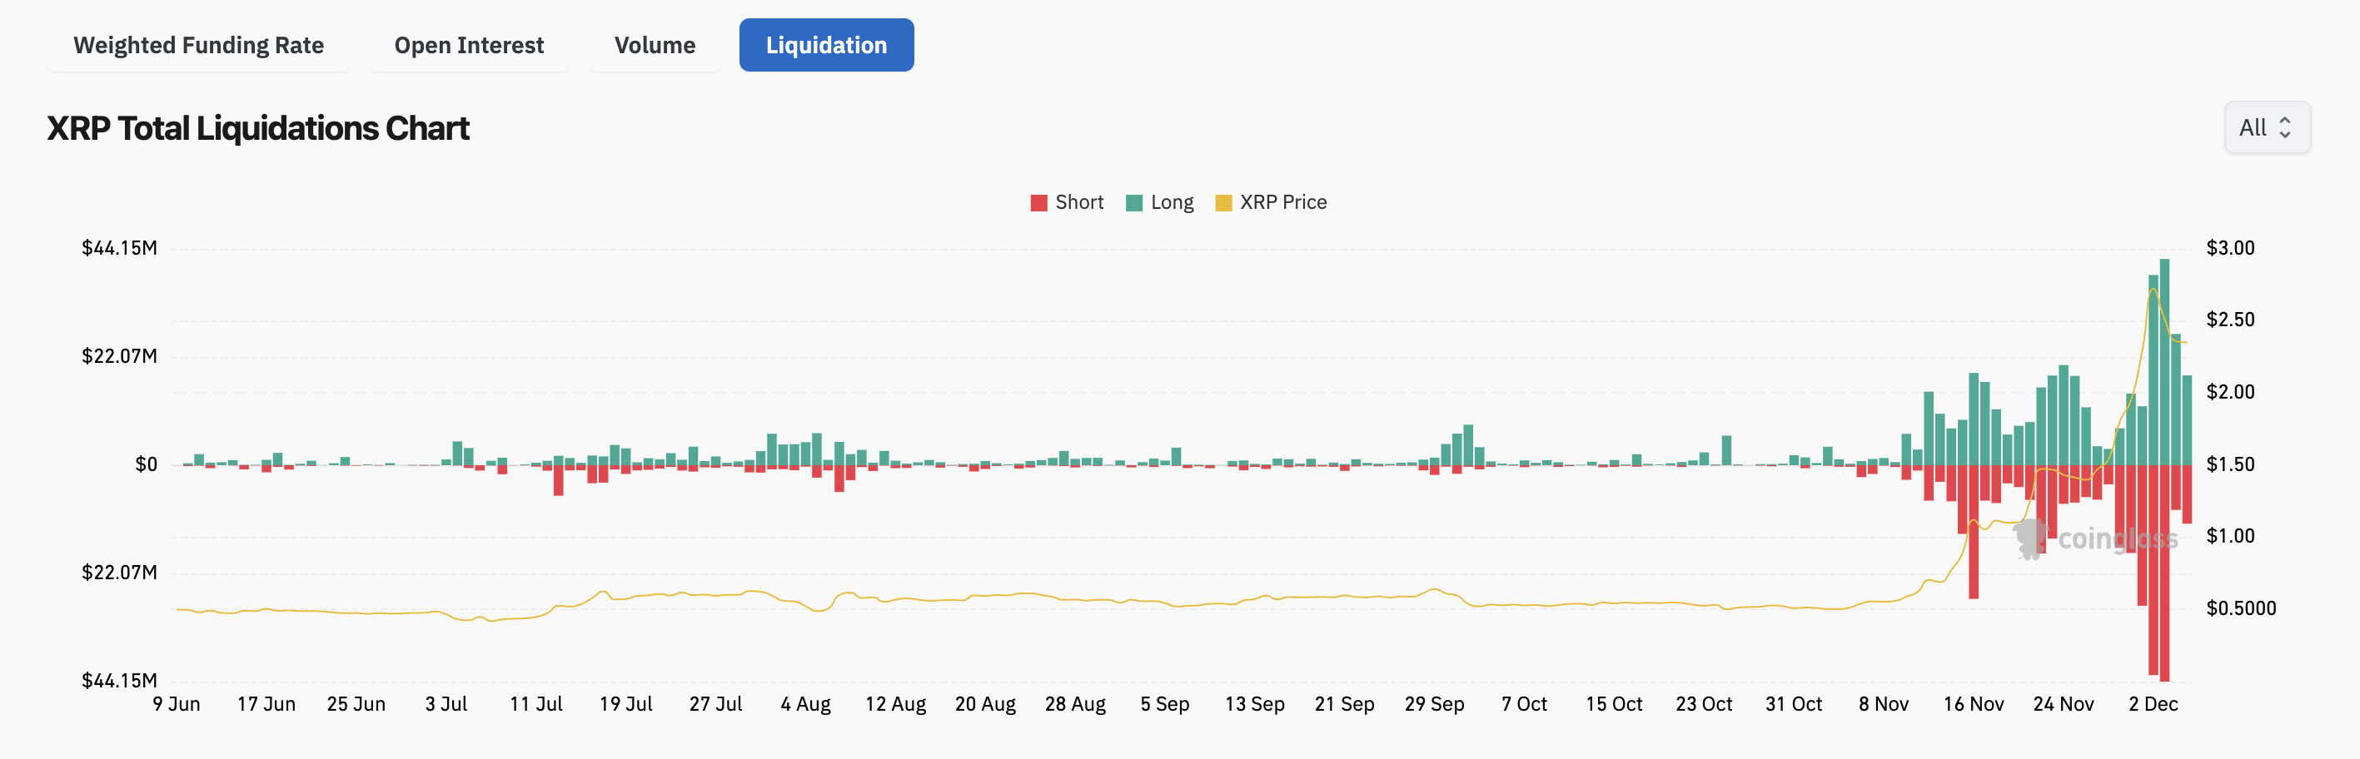Click the Short legend label

pyautogui.click(x=1079, y=202)
